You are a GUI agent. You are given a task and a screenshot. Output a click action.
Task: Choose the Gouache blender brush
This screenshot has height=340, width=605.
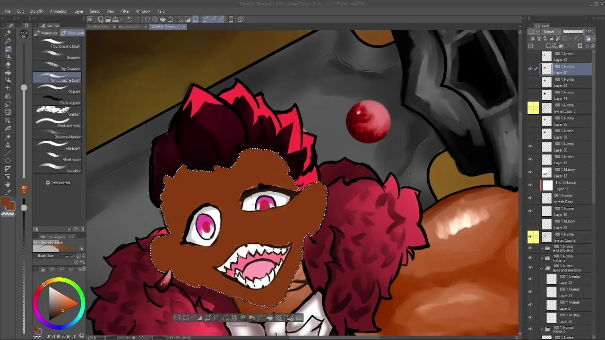click(57, 135)
